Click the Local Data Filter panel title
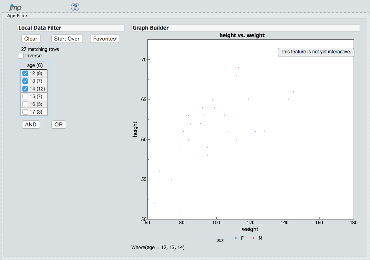This screenshot has width=370, height=260. coord(40,28)
